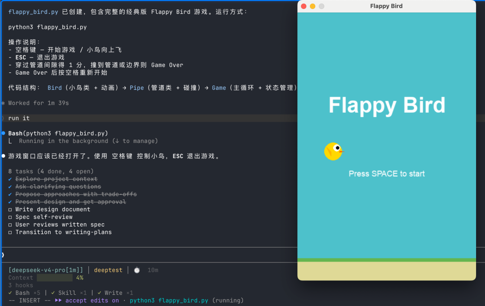Click the 操作说明 heading
485x306 pixels.
tap(24, 42)
